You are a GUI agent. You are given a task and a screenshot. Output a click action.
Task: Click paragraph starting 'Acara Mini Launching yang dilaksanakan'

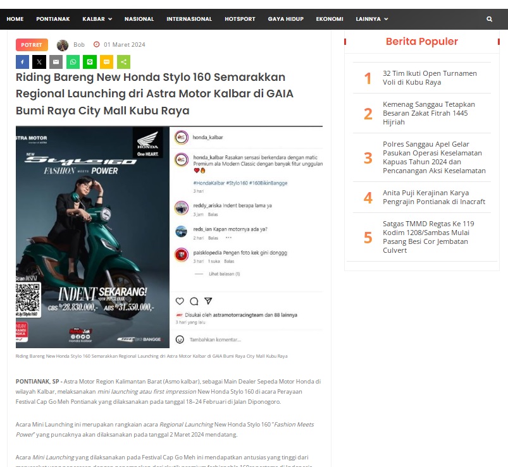coord(164,461)
